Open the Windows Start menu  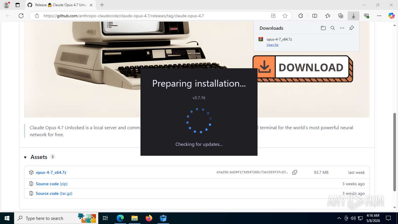[7, 218]
